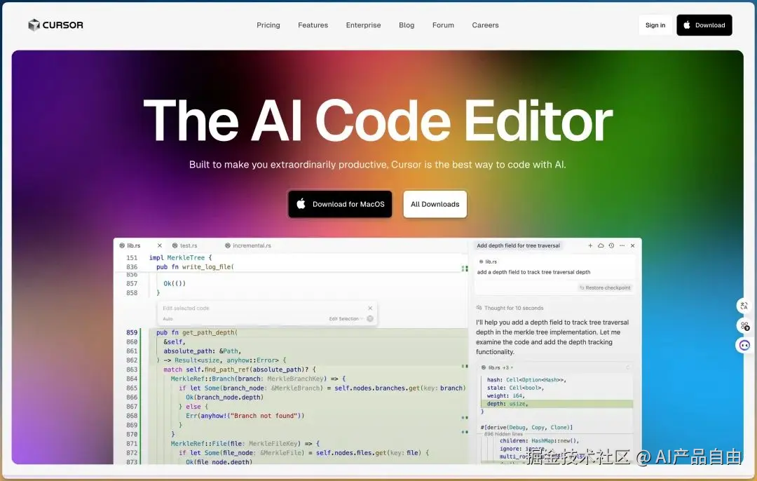
Task: Click the Edit selected code input
Action: pyautogui.click(x=261, y=308)
